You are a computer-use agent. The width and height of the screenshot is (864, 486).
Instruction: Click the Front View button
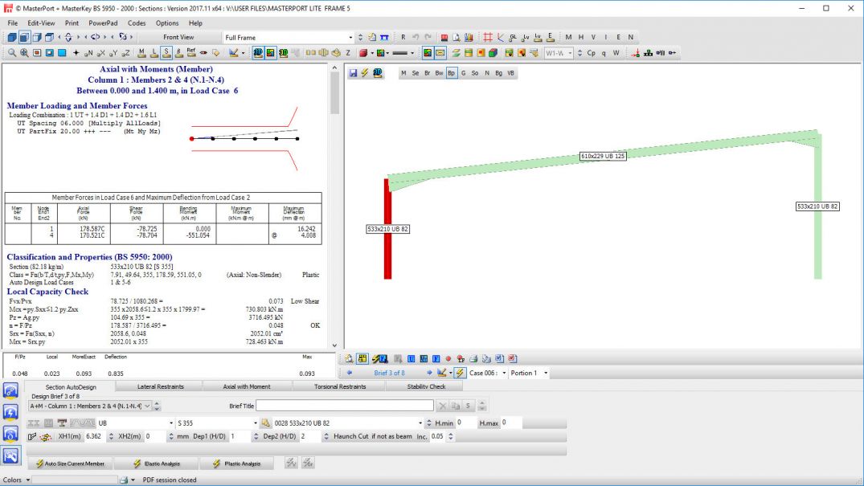(x=178, y=38)
